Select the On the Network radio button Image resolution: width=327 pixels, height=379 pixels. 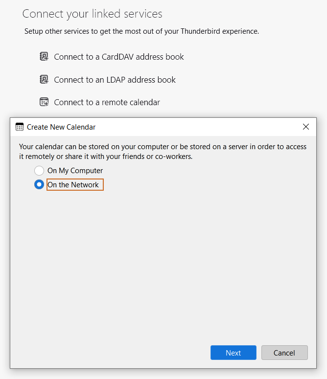click(39, 185)
